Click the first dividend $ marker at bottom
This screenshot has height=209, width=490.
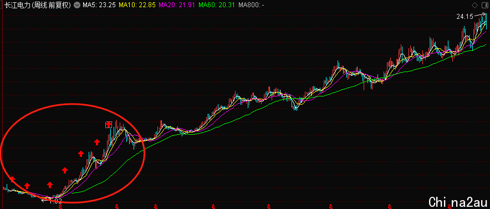point(60,207)
